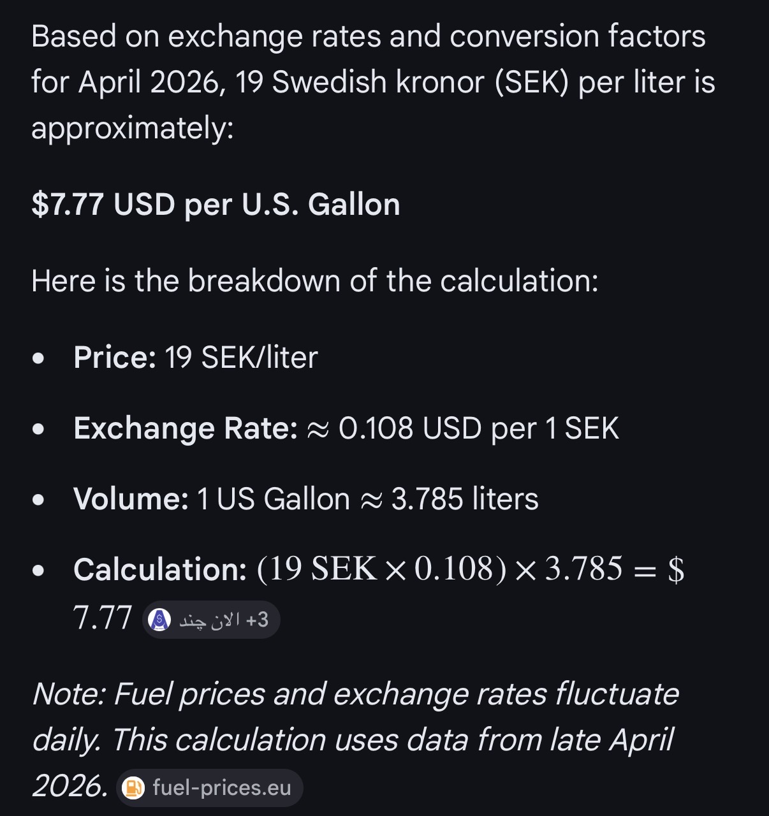Click the Exchange Rate label
Screen dimensions: 769x816
point(186,428)
